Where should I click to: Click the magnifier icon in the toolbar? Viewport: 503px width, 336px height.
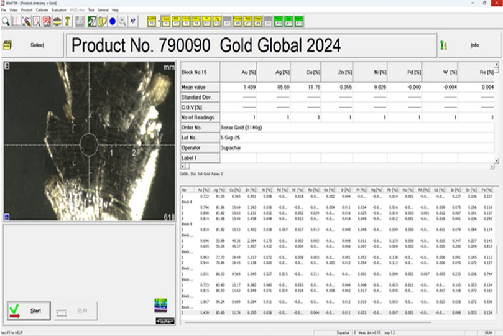(x=6, y=21)
